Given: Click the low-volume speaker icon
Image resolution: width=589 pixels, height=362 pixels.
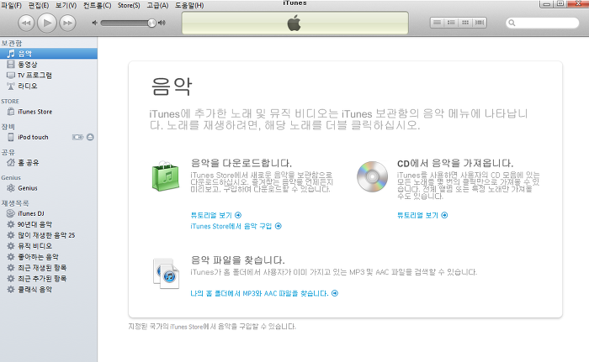Looking at the screenshot, I should tap(94, 23).
